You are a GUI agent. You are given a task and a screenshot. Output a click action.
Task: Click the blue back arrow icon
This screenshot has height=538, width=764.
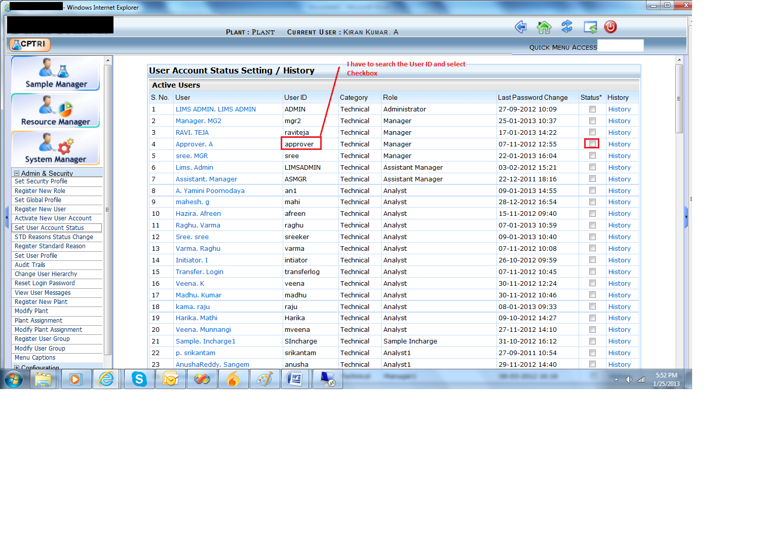520,27
